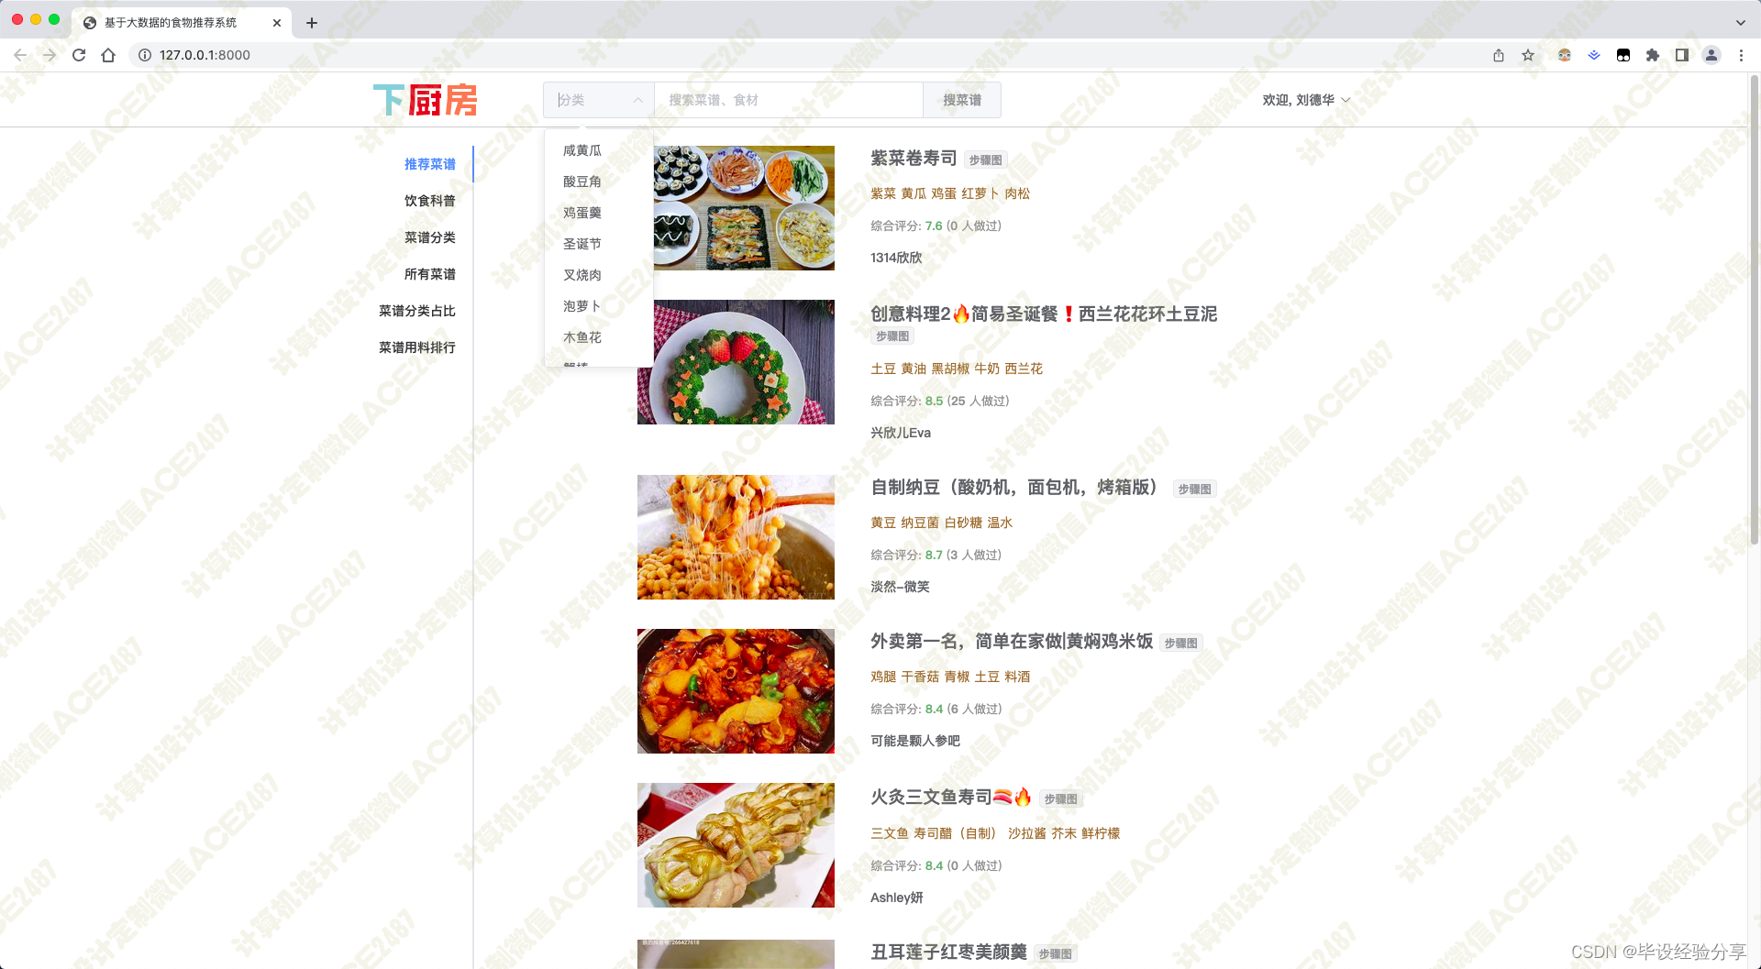Click the 搜索菜谱、食材 search field
This screenshot has width=1761, height=969.
click(788, 100)
